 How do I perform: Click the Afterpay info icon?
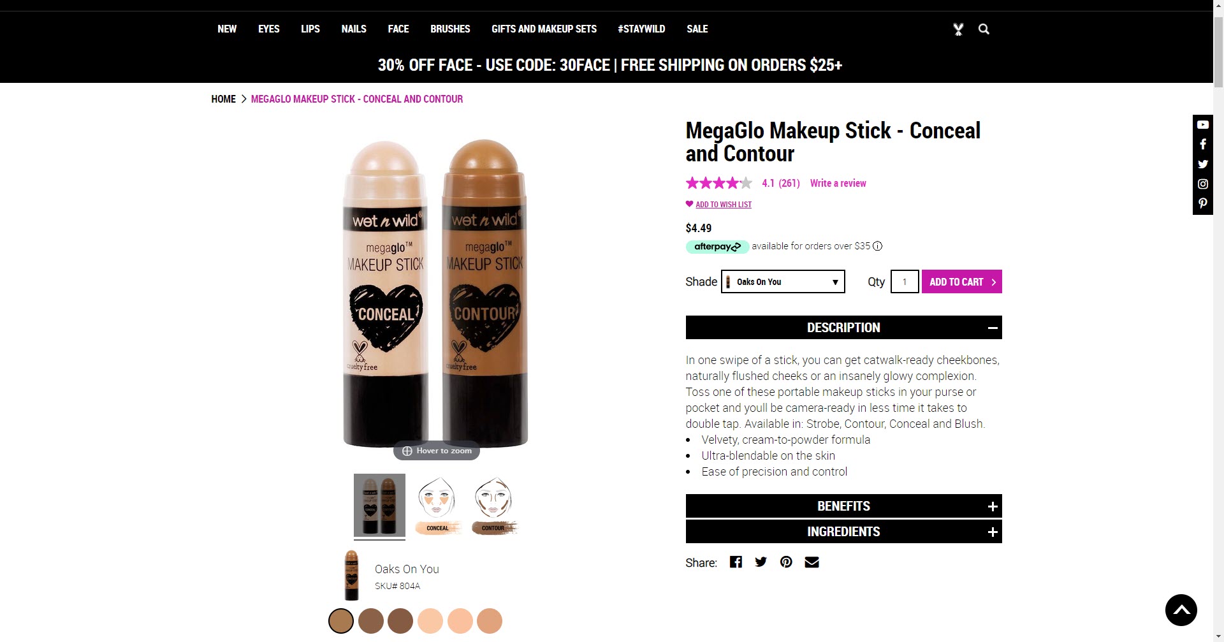click(x=878, y=246)
